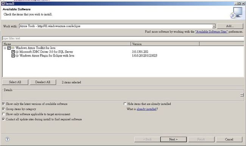Enable Show only software applicable to target environment
The height and width of the screenshot is (146, 246).
tap(3, 114)
